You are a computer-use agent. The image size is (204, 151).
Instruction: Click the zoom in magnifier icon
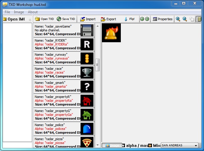pyautogui.click(x=178, y=19)
